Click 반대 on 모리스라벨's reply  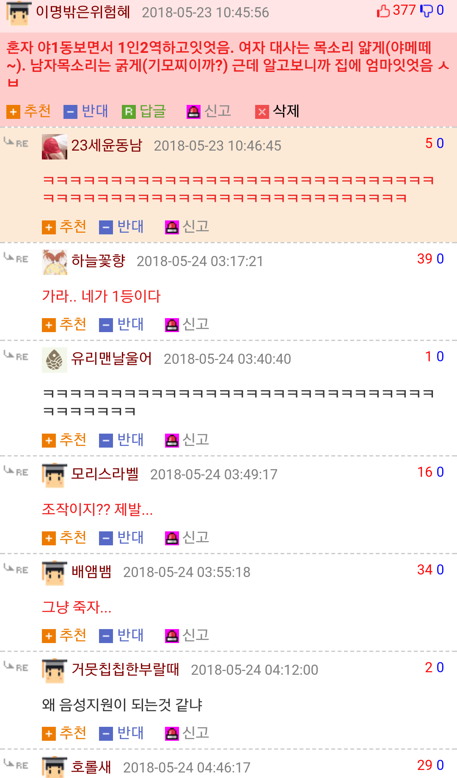point(130,538)
